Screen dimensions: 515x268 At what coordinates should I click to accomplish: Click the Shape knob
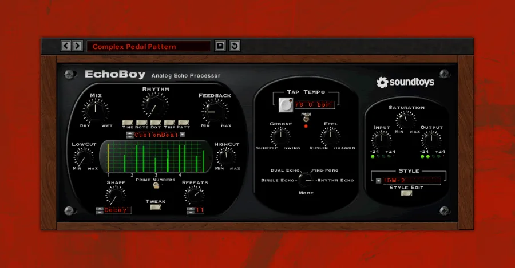tap(115, 196)
